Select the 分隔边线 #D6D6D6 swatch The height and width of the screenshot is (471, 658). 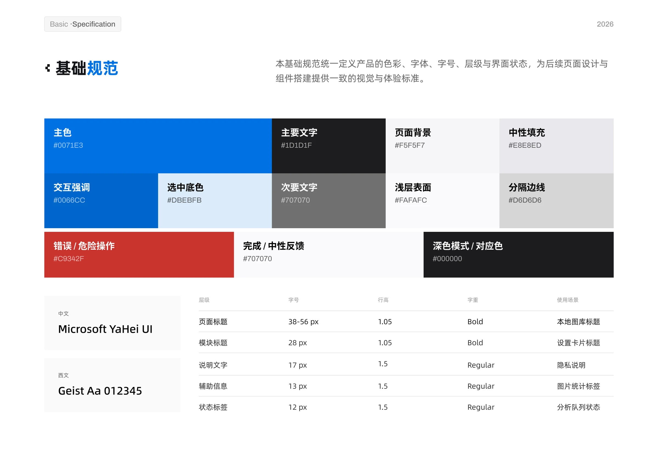[x=556, y=201]
